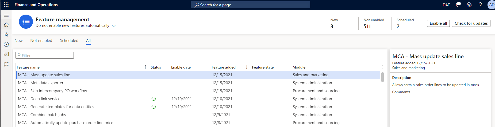The image size is (495, 127).
Task: Sort ascending arrow on Feature name column
Action: tap(145, 67)
